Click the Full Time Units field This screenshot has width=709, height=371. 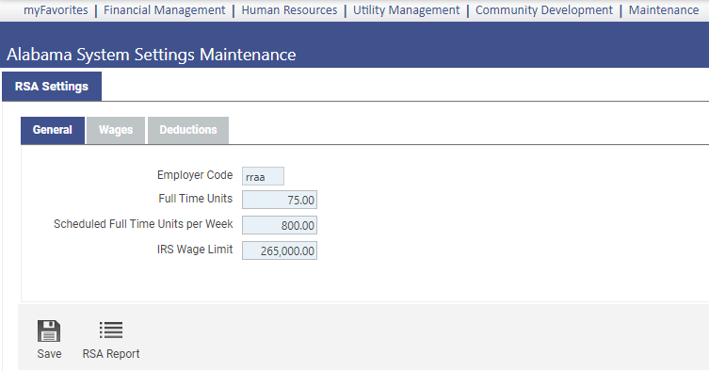(x=280, y=200)
